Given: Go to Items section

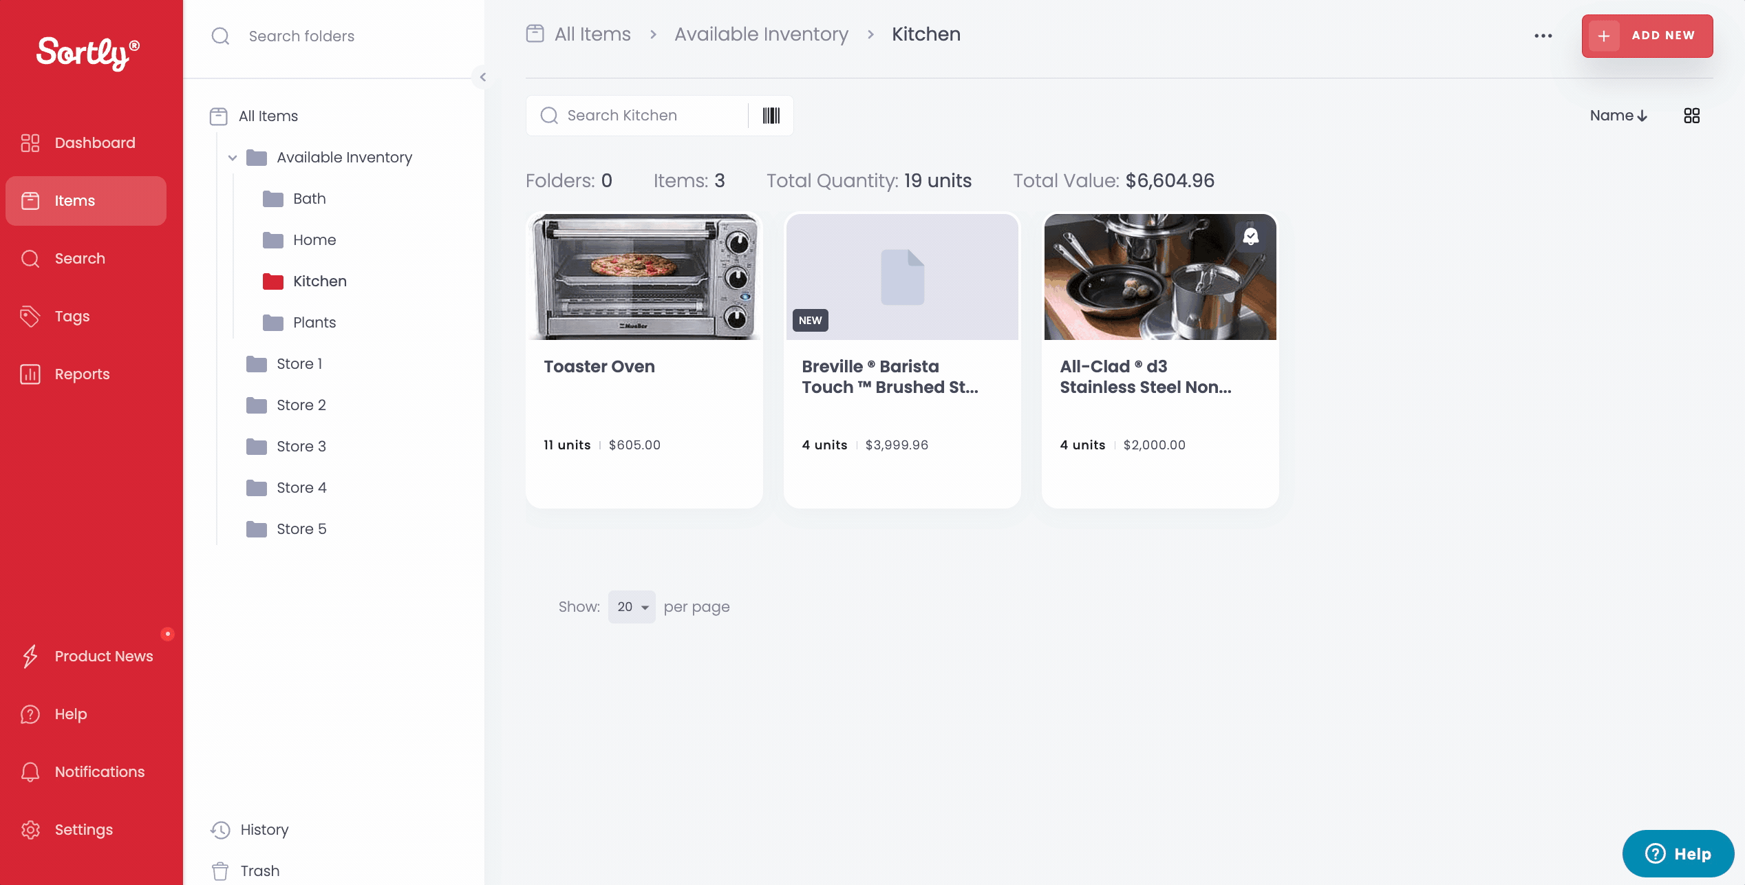Looking at the screenshot, I should 85,200.
